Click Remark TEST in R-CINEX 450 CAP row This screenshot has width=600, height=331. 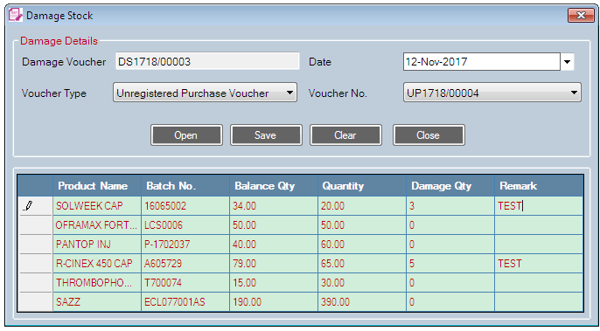click(539, 264)
